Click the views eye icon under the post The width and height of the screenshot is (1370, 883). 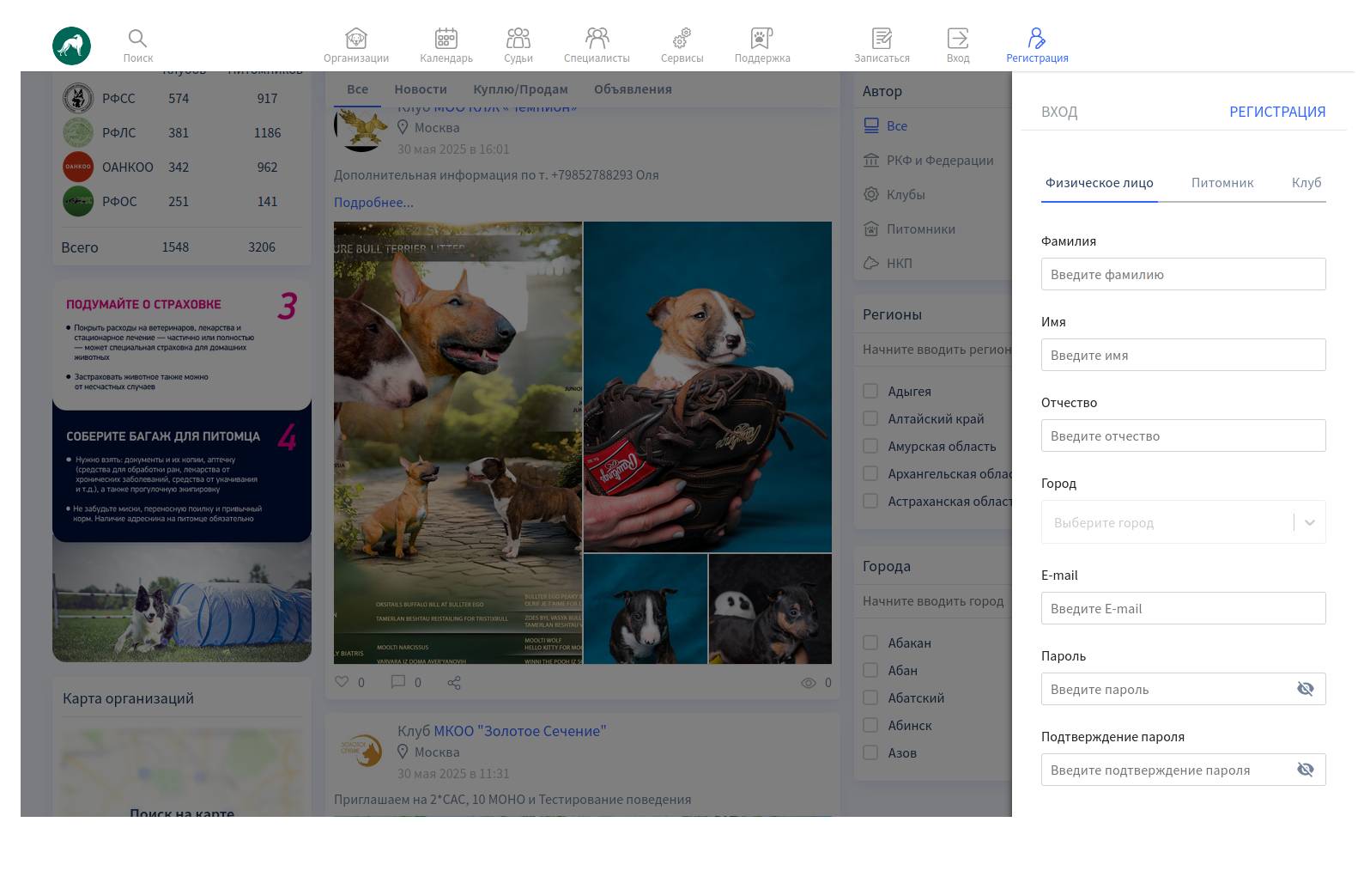coord(809,683)
